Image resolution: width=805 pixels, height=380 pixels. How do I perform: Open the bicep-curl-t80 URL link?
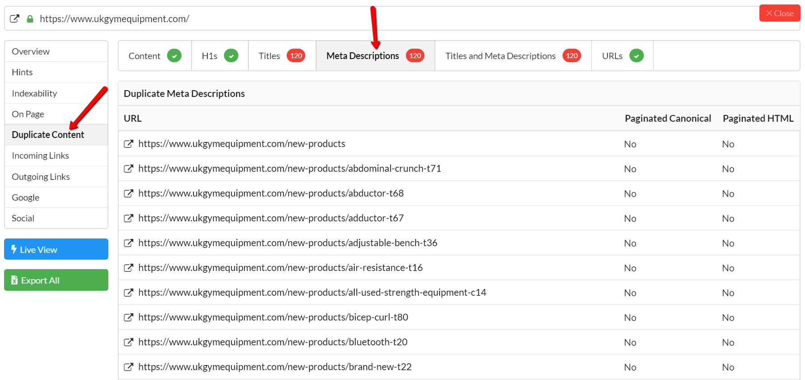[x=273, y=317]
